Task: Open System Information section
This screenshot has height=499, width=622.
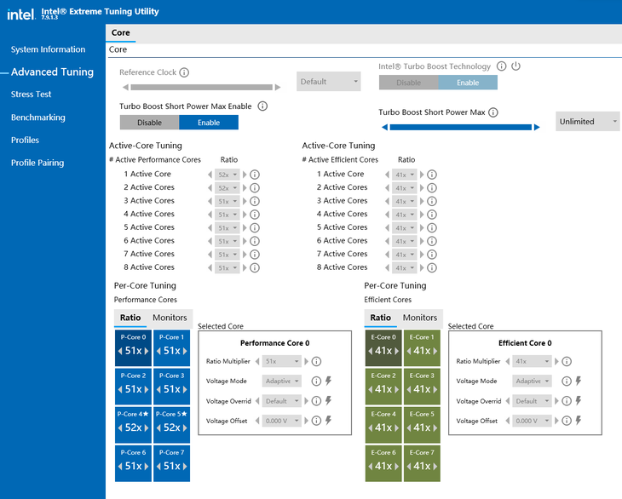Action: pos(48,49)
